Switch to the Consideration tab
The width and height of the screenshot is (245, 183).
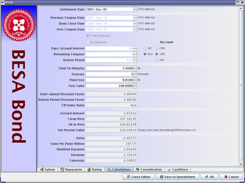point(149,169)
